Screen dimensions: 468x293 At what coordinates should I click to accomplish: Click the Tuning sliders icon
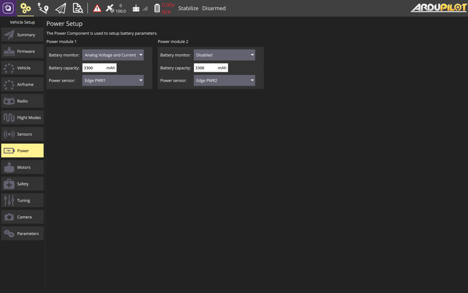9,200
